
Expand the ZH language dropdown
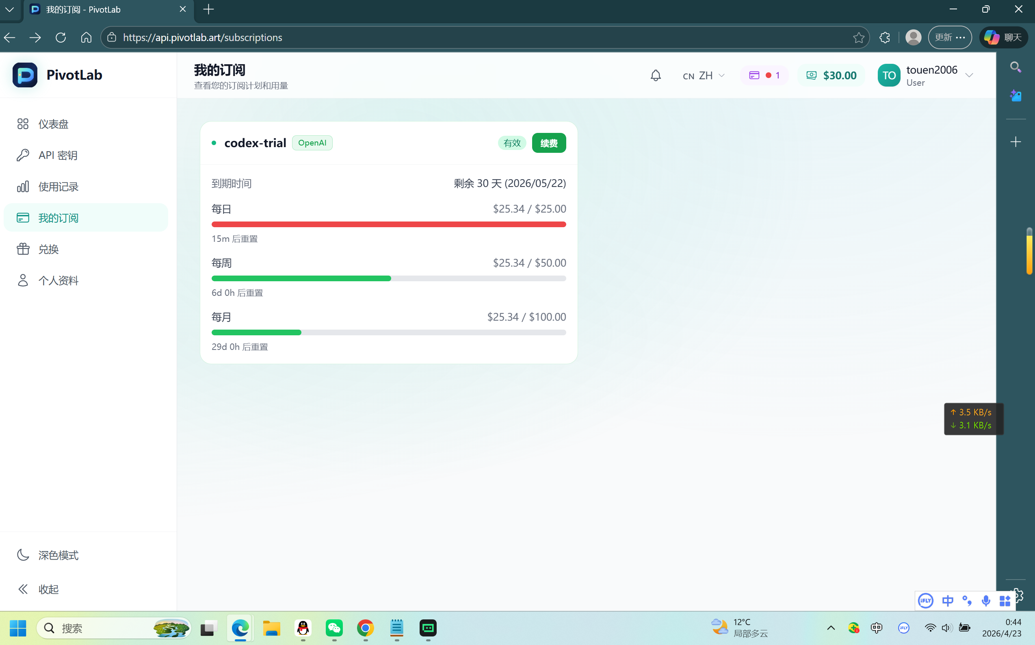pyautogui.click(x=704, y=76)
